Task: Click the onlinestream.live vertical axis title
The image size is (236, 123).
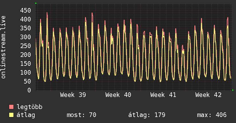Action: point(3,47)
